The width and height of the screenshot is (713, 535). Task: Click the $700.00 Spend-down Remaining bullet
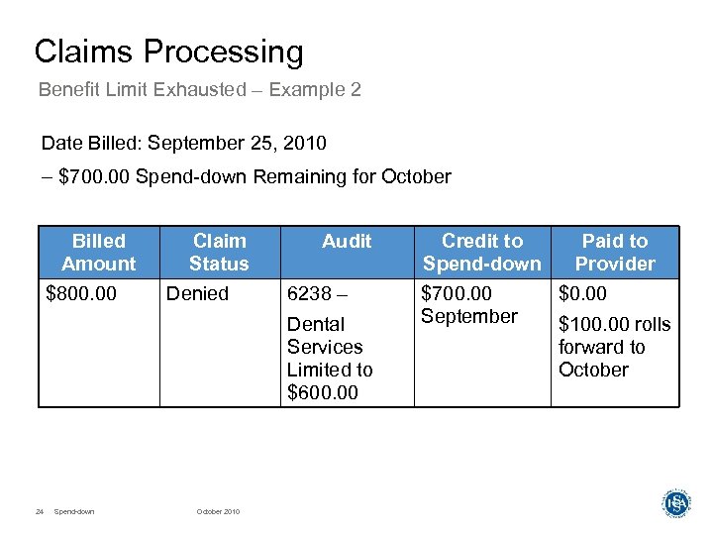click(247, 177)
